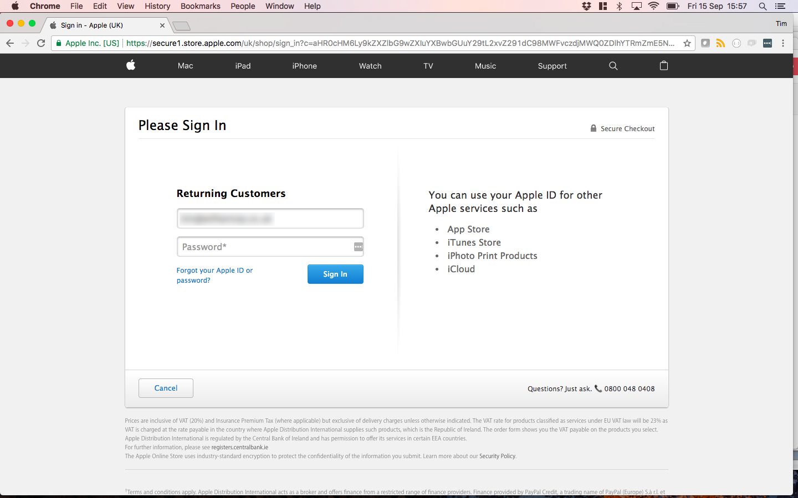Click the Secure Checkout label

[x=627, y=128]
